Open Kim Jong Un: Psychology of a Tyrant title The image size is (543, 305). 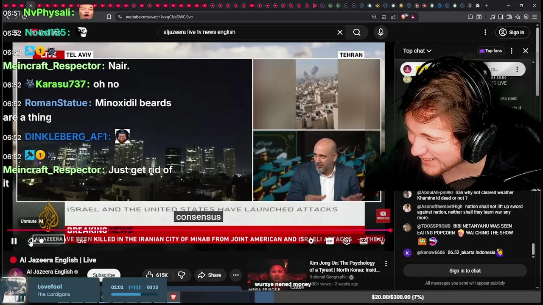[x=344, y=266]
